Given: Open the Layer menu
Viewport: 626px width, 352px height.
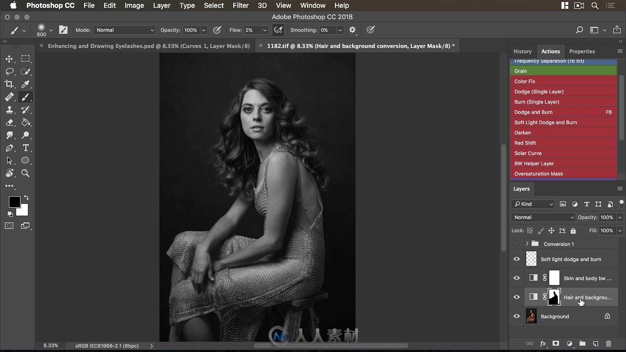Looking at the screenshot, I should [x=161, y=5].
